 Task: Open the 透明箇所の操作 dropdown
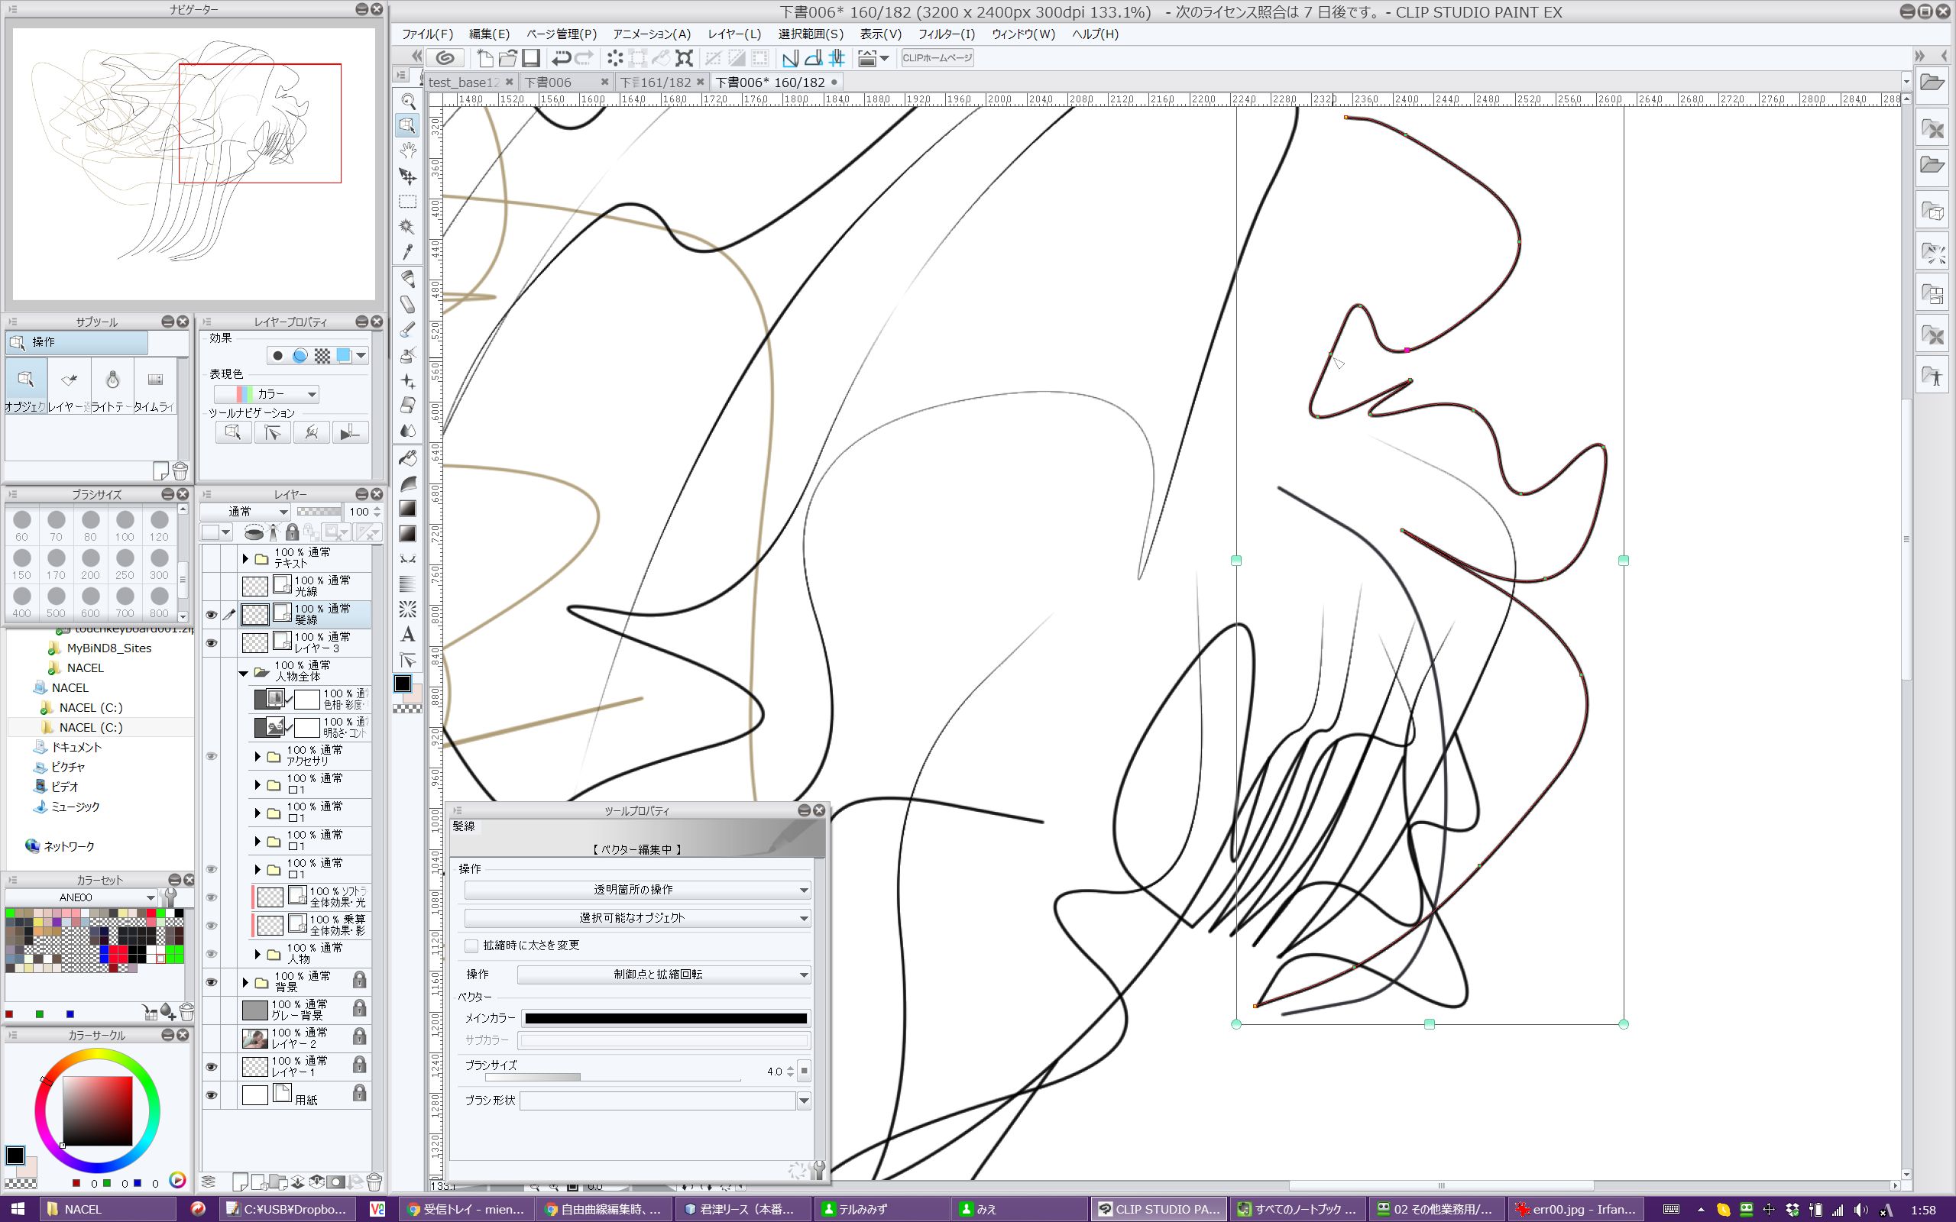pyautogui.click(x=637, y=890)
